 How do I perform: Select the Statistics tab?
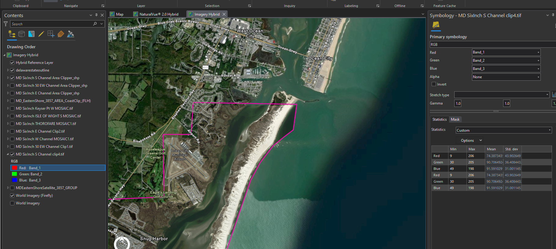click(x=439, y=119)
